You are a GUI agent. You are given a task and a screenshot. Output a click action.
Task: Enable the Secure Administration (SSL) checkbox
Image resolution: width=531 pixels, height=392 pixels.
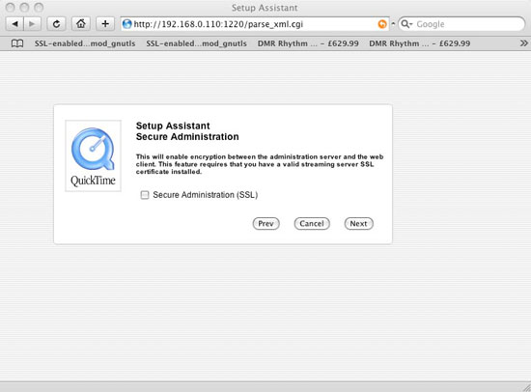coord(145,195)
